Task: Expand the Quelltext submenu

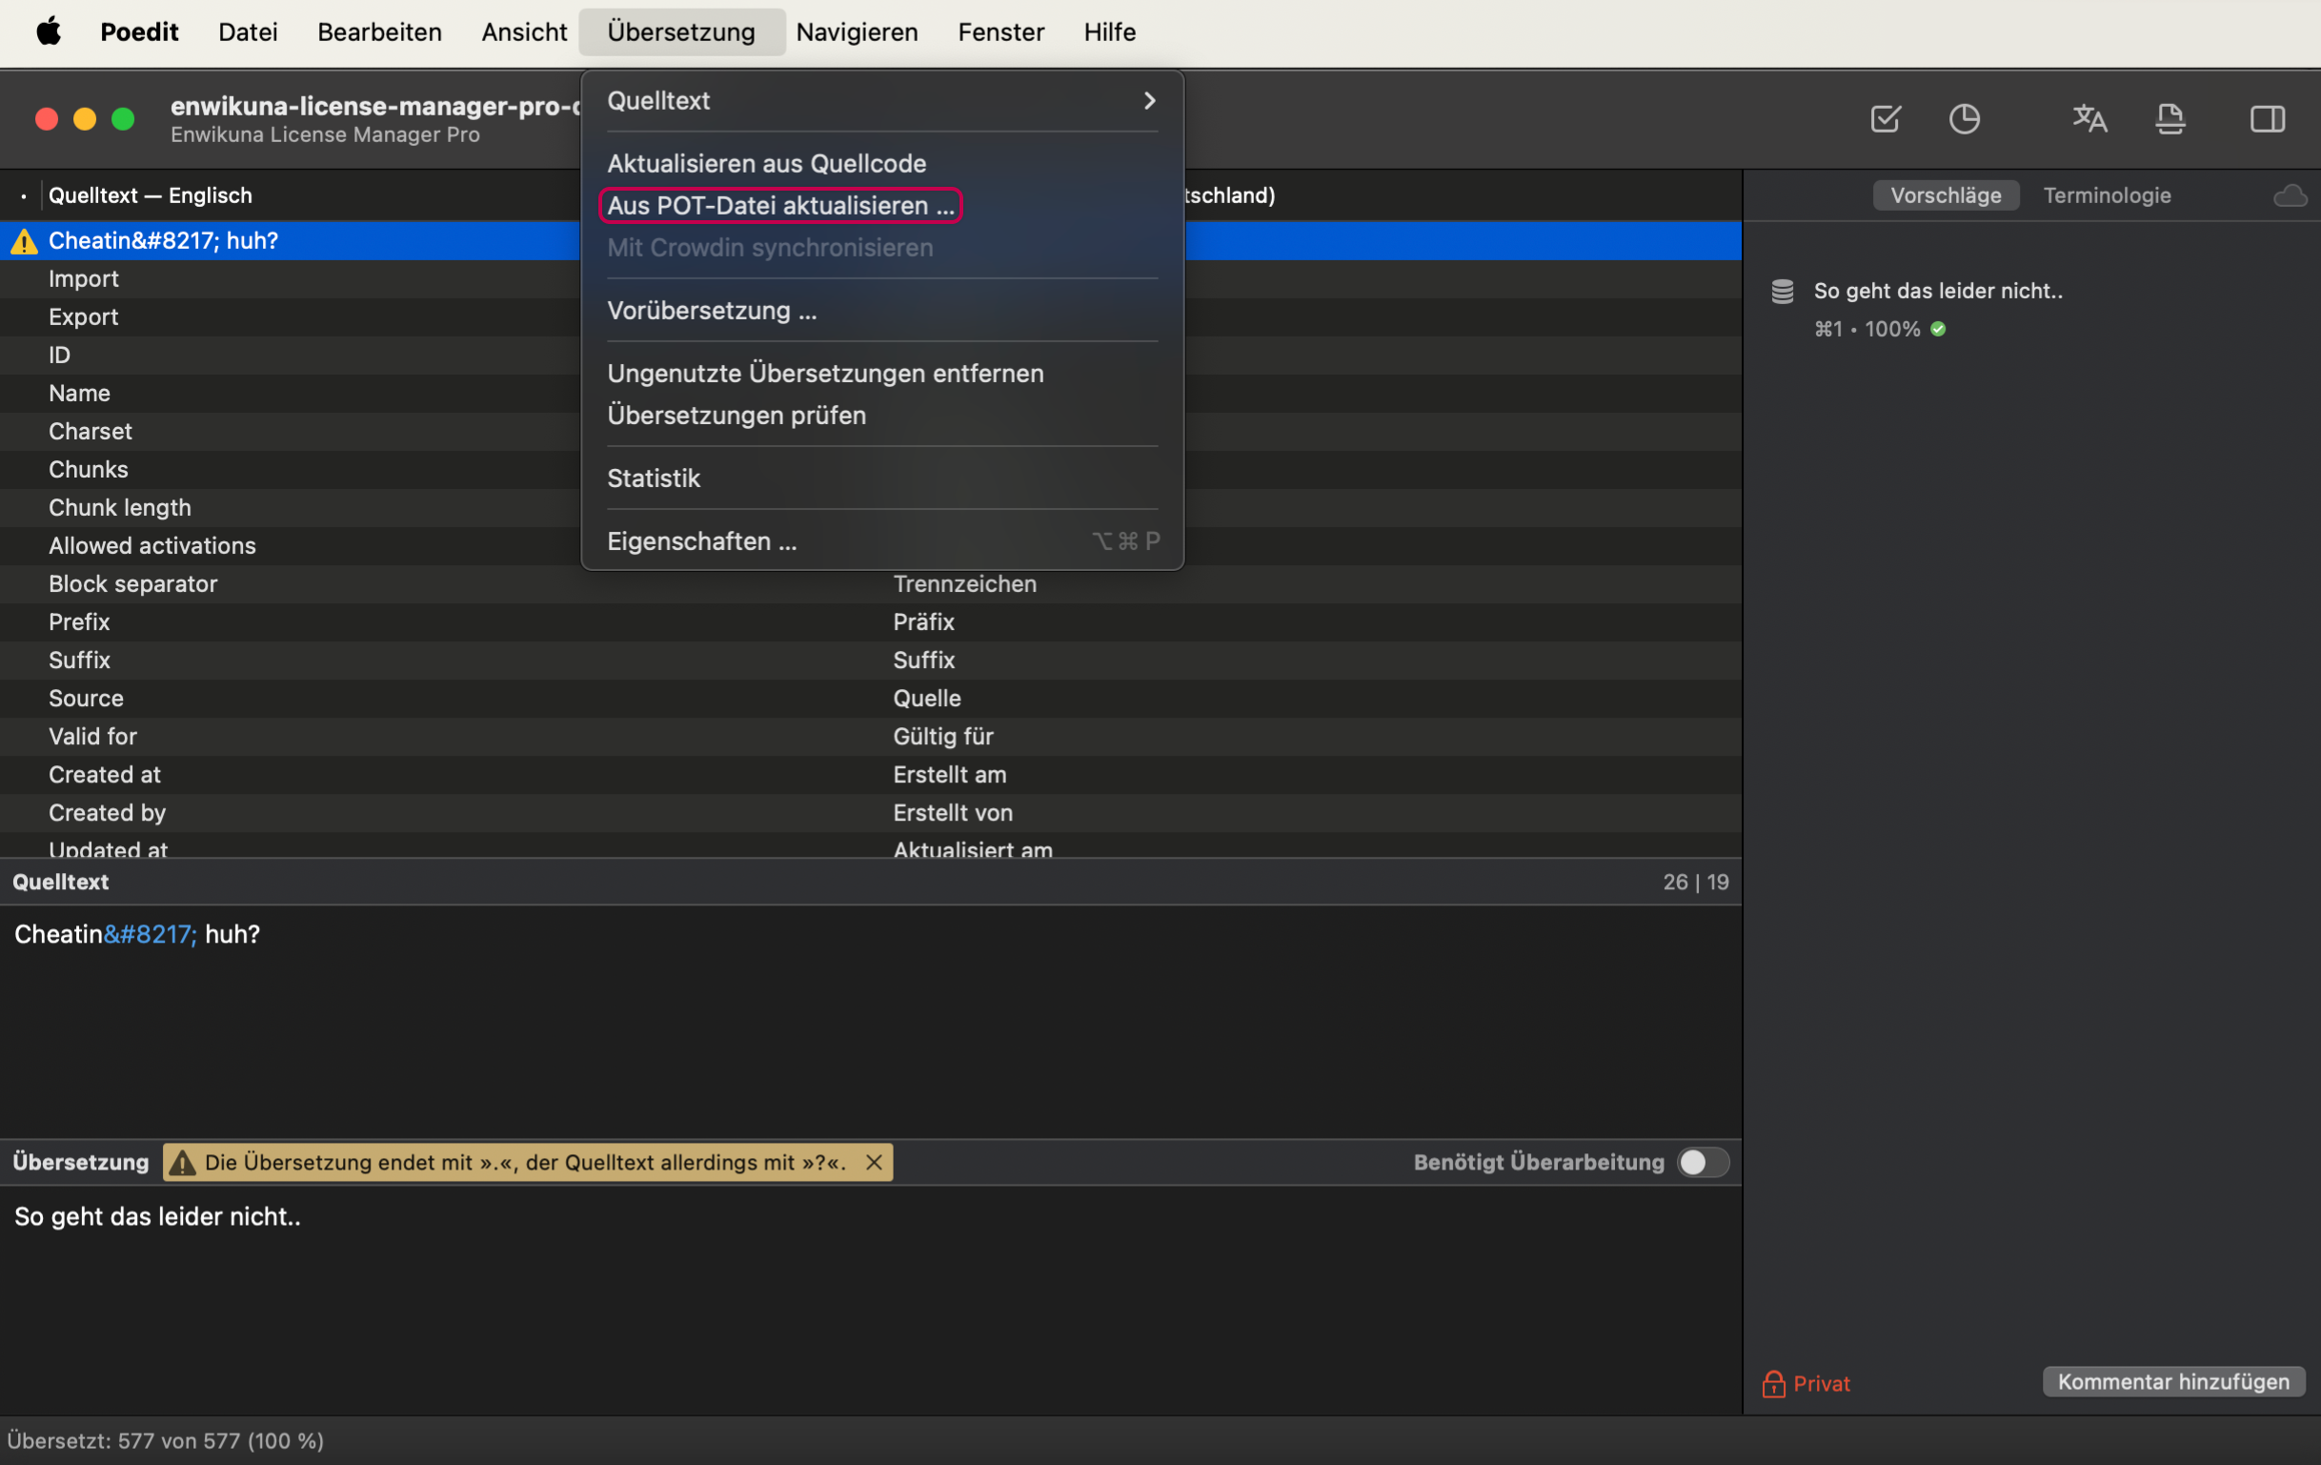Action: click(x=881, y=100)
